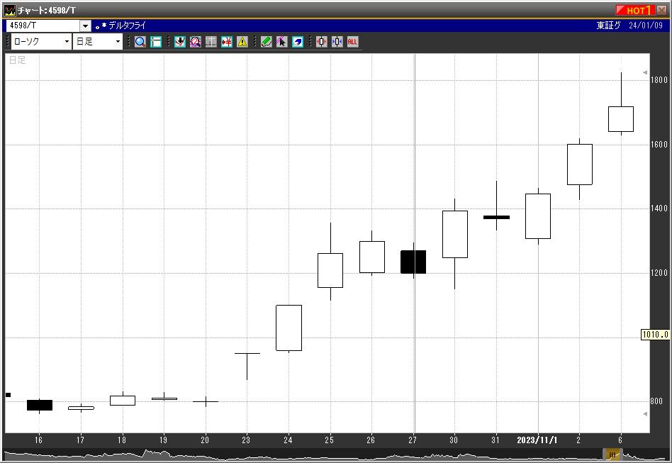Image resolution: width=672 pixels, height=463 pixels.
Task: Click the magnifying glass zoom icon
Action: [x=140, y=42]
